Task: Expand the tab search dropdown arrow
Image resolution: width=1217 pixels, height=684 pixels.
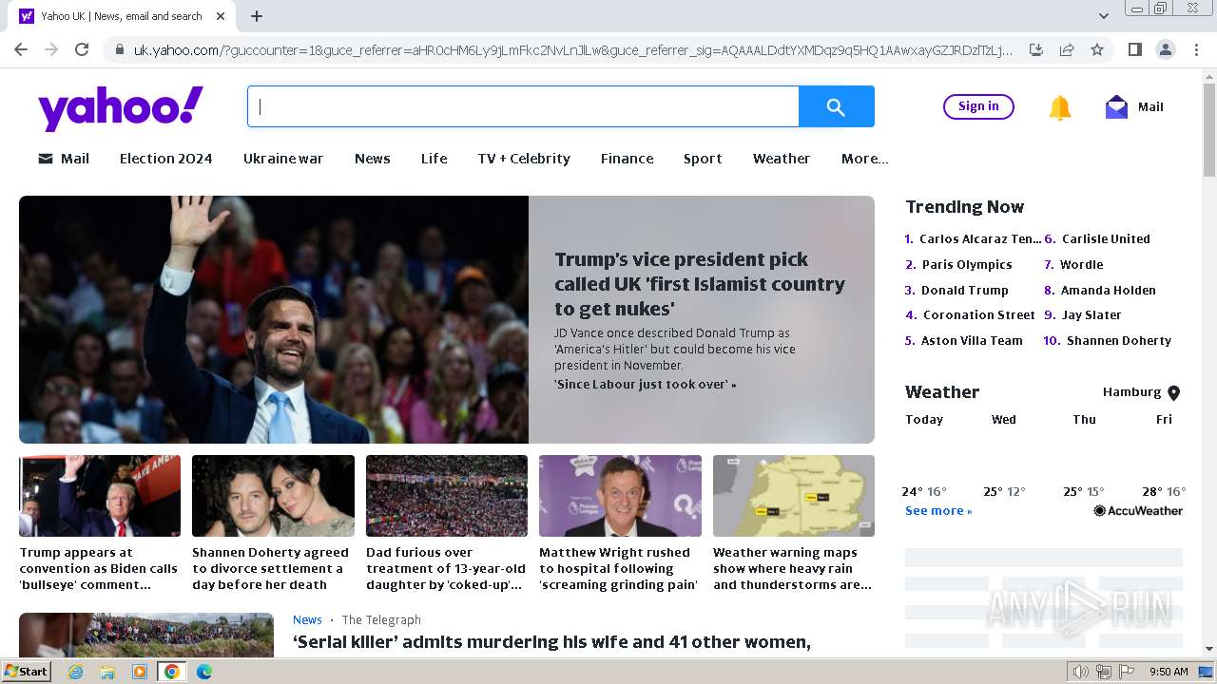Action: click(x=1104, y=16)
